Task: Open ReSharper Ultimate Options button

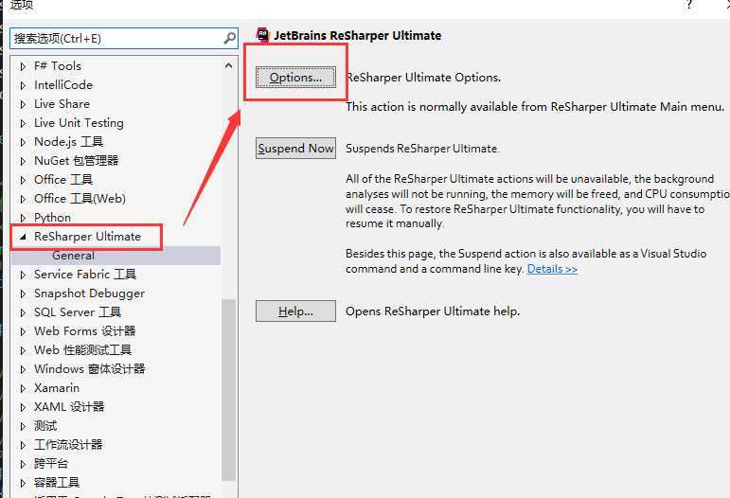Action: coord(295,78)
